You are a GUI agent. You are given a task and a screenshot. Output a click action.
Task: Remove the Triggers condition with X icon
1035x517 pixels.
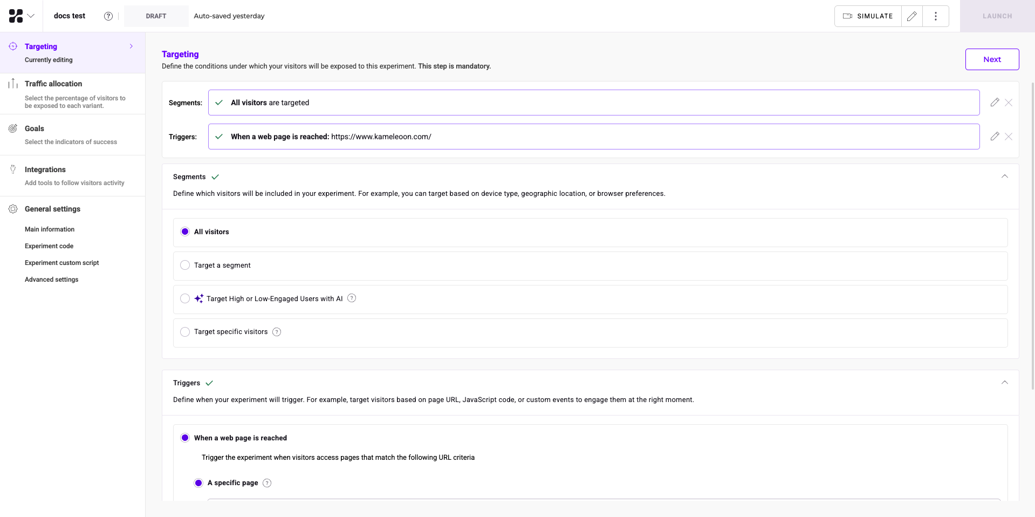pyautogui.click(x=1008, y=137)
